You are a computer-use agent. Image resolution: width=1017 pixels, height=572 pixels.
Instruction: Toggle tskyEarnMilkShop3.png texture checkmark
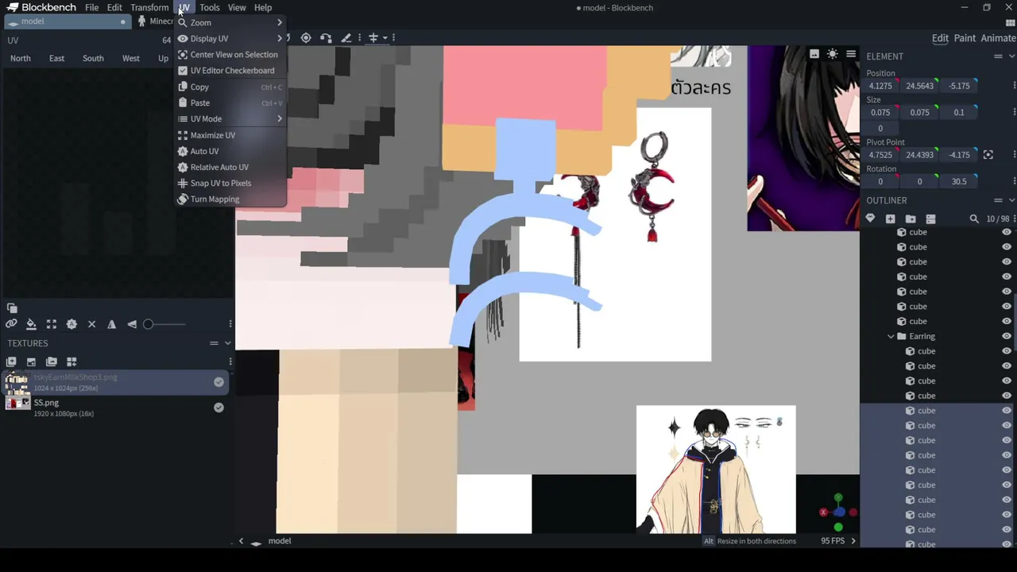(x=218, y=382)
